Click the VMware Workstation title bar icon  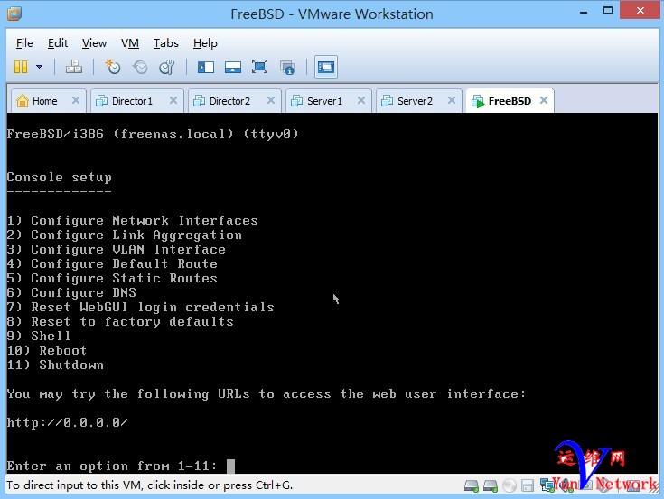(x=14, y=14)
